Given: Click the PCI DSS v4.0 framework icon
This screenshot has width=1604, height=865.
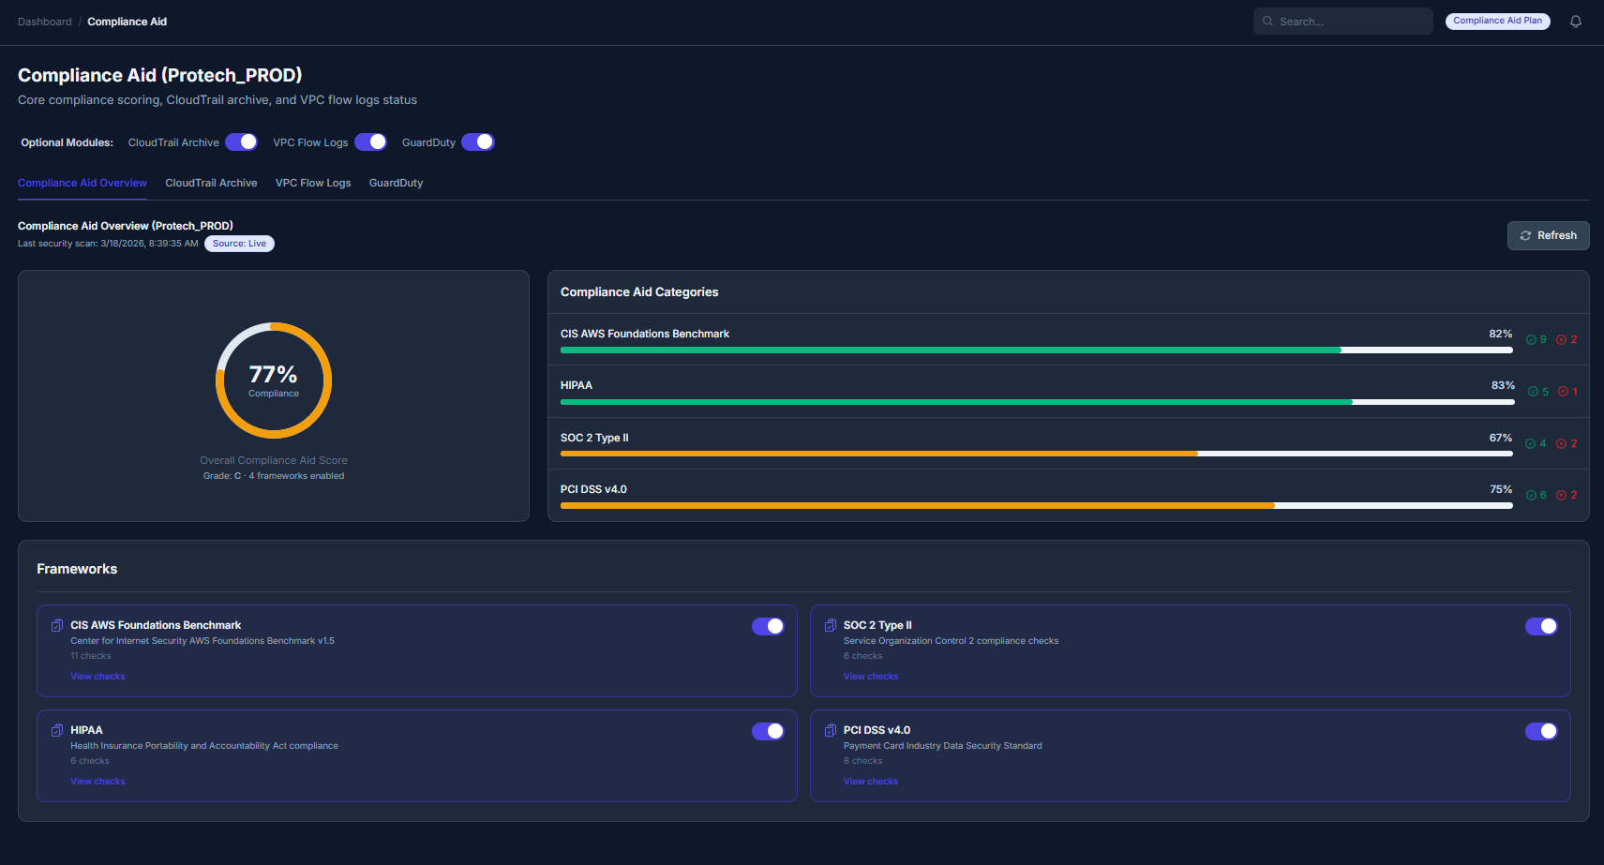Looking at the screenshot, I should click(x=831, y=730).
